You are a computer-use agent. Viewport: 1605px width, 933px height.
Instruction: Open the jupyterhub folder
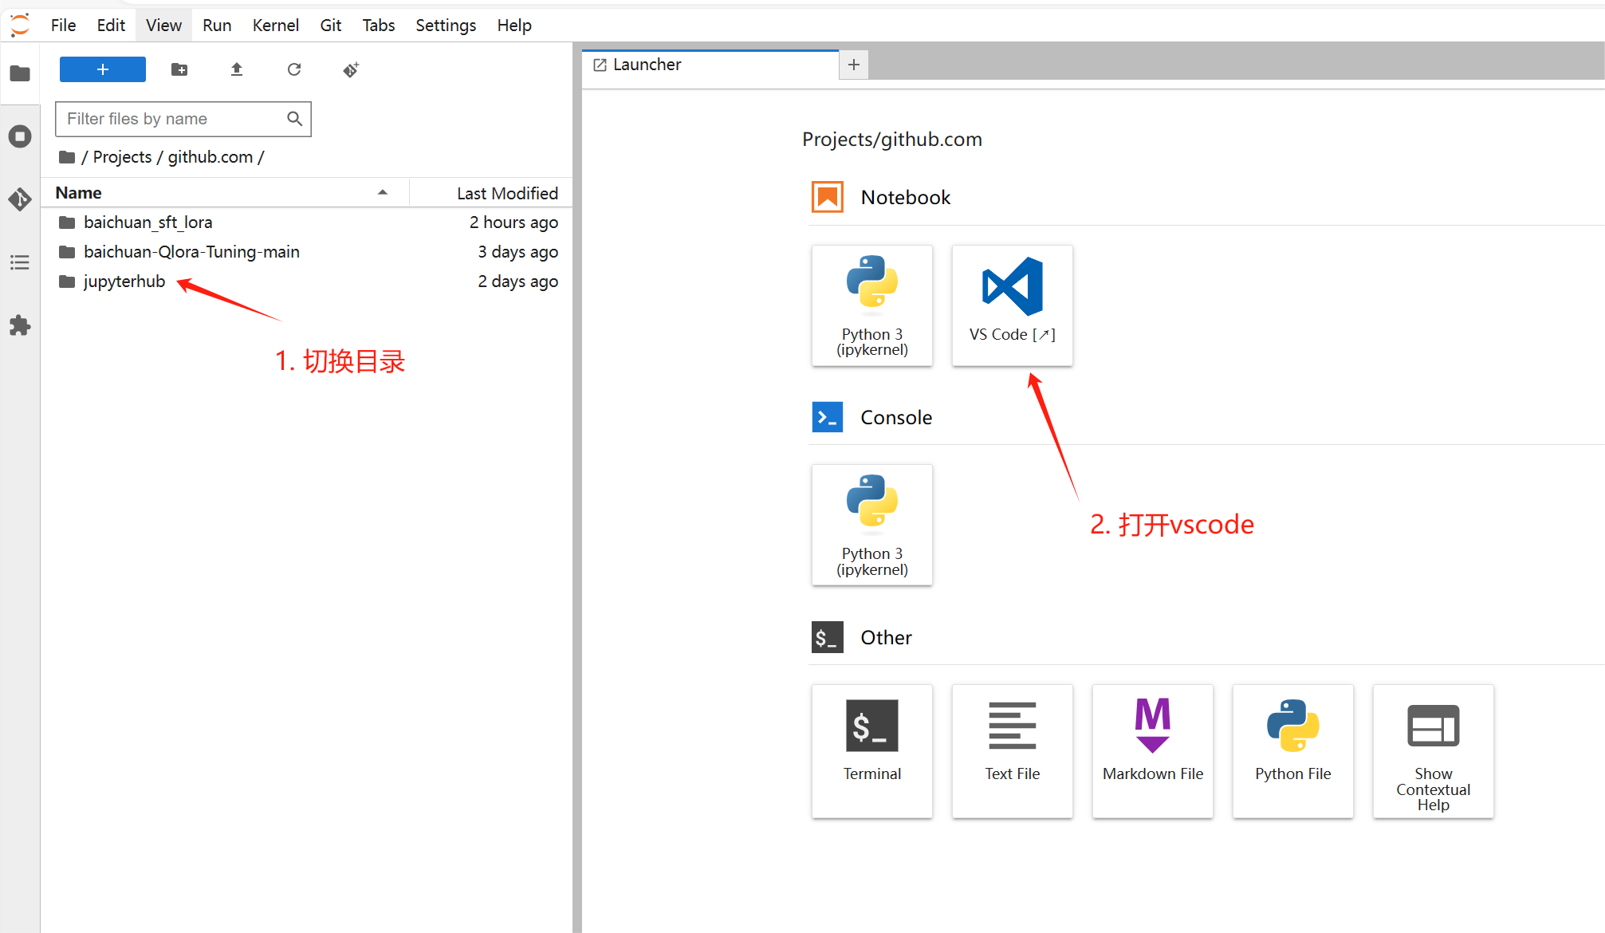[124, 281]
